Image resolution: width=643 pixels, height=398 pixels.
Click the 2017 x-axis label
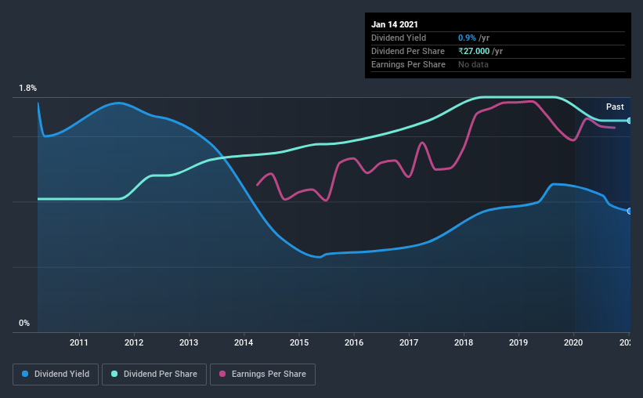pyautogui.click(x=409, y=342)
